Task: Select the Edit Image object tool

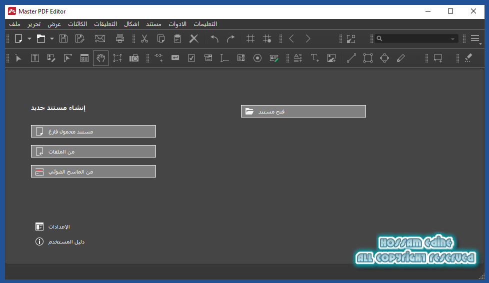Action: (x=51, y=58)
